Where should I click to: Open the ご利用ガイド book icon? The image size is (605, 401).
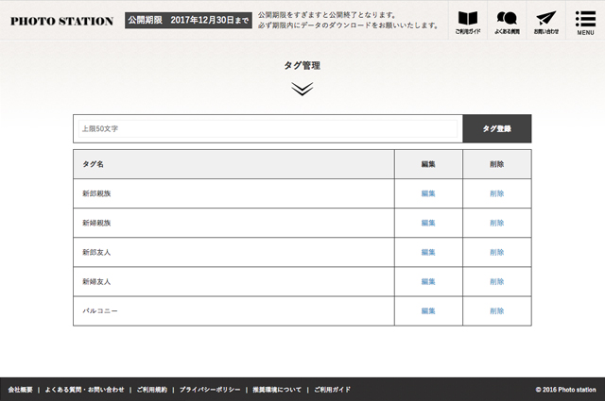pyautogui.click(x=467, y=20)
